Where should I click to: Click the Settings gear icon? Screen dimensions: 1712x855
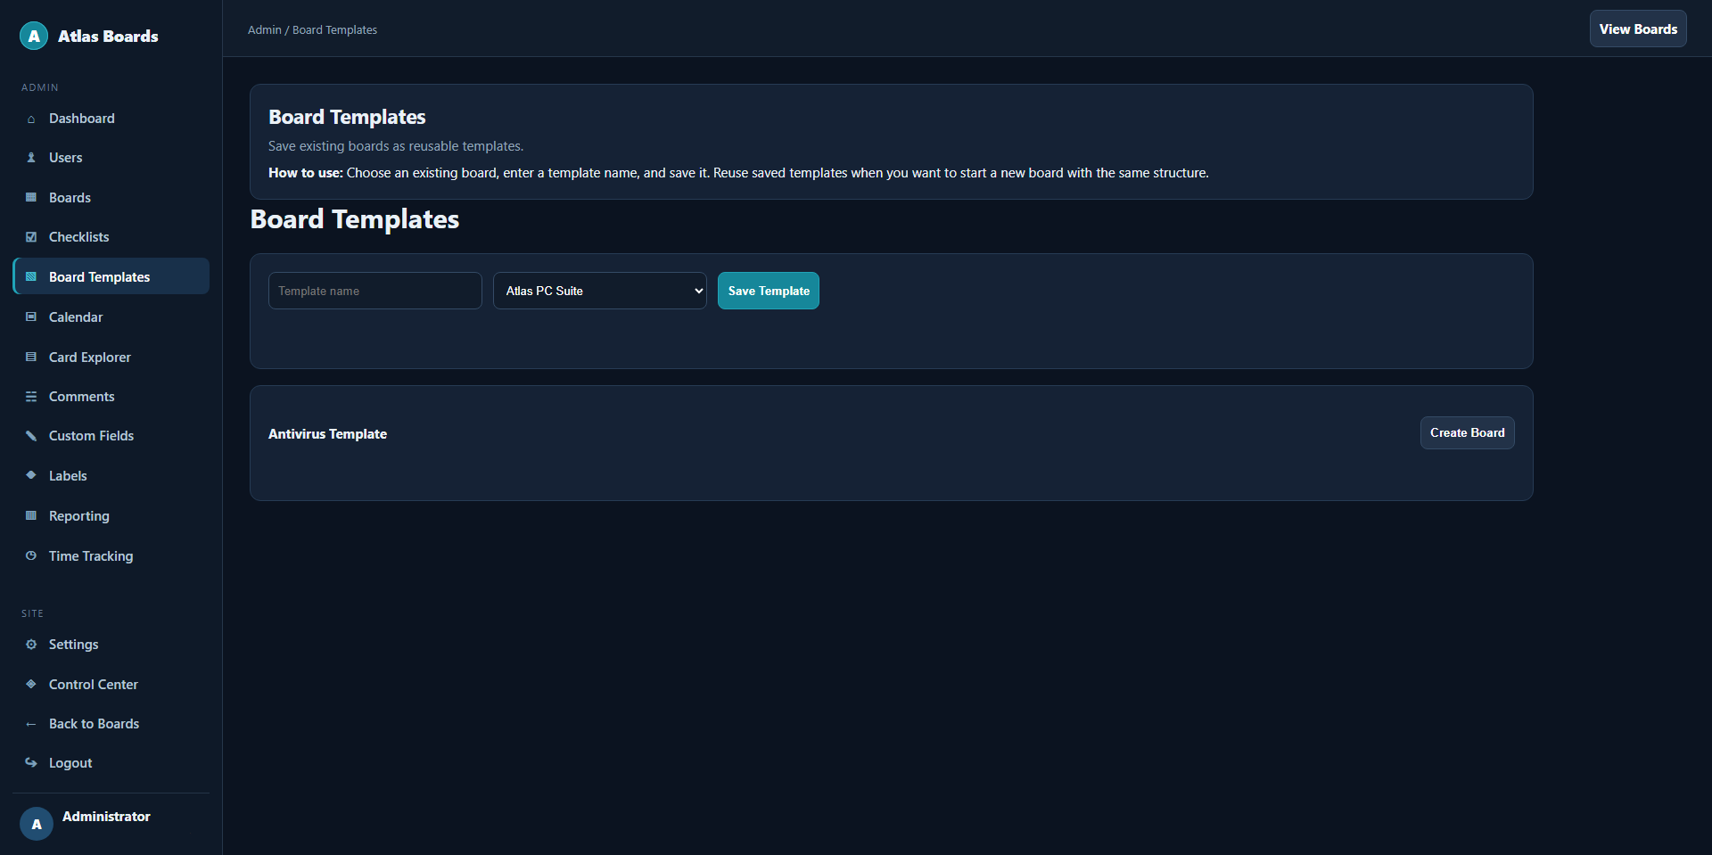tap(31, 645)
